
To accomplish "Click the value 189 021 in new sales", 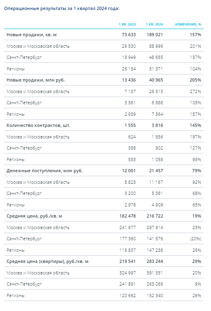I will click(155, 35).
